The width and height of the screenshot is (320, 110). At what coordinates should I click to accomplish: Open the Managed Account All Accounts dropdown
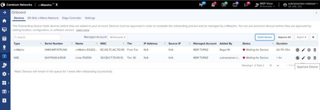(117, 37)
